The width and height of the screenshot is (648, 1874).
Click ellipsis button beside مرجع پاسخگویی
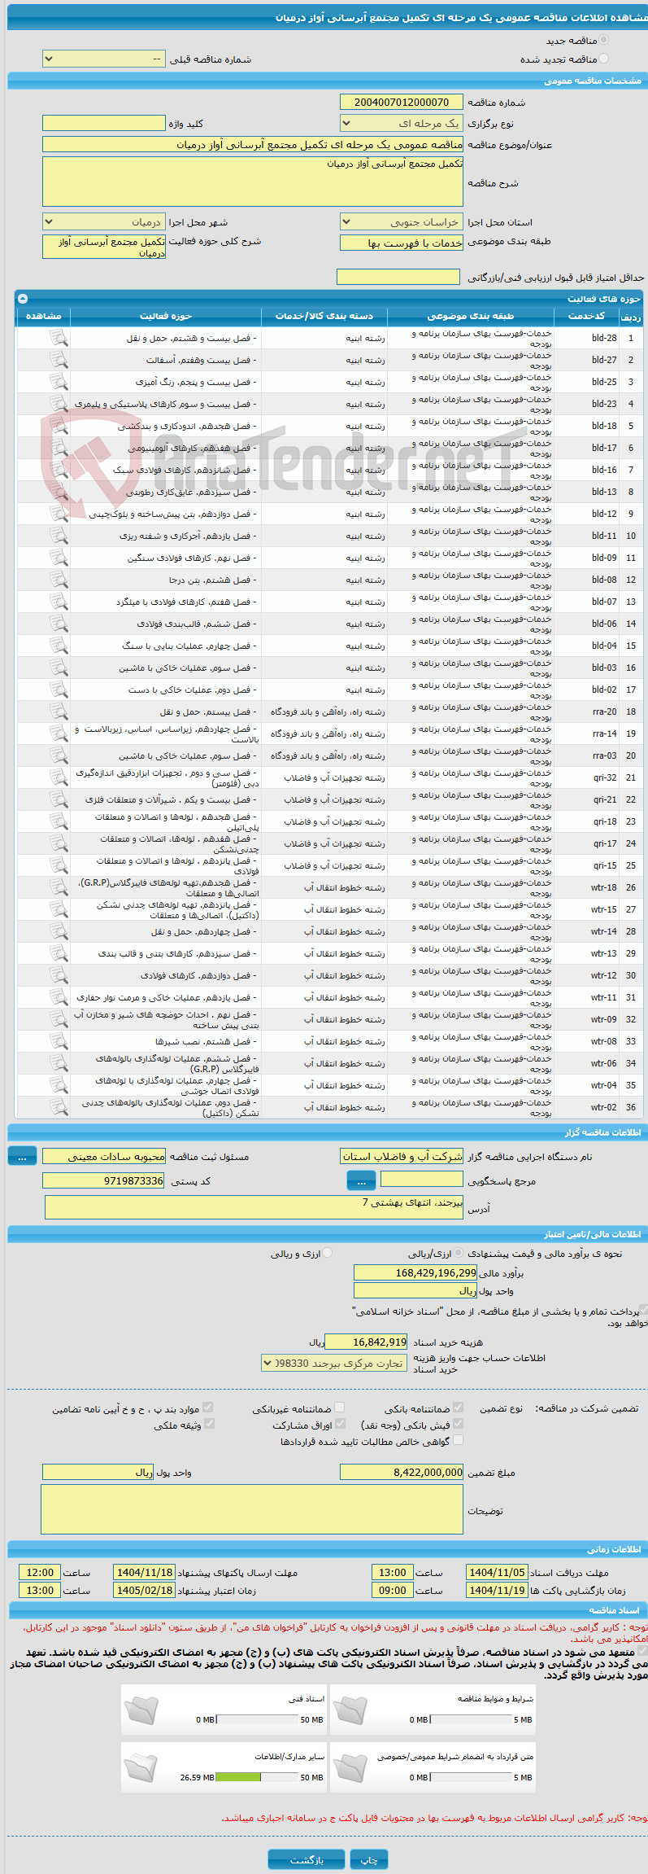pos(361,1180)
